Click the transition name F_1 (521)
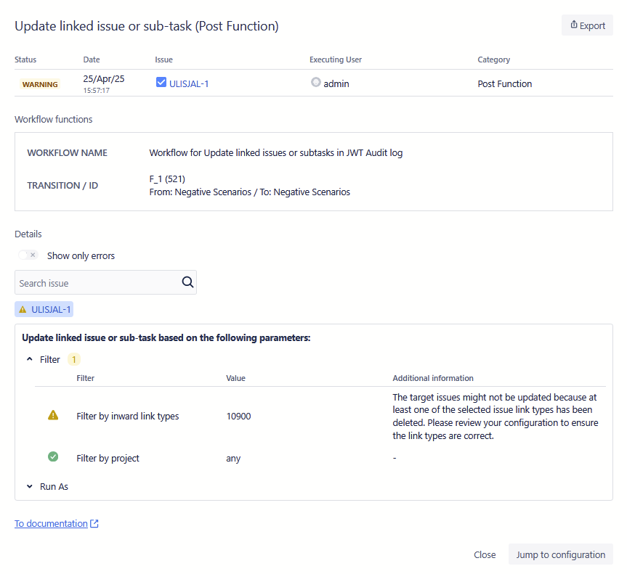This screenshot has width=627, height=574. coord(167,179)
